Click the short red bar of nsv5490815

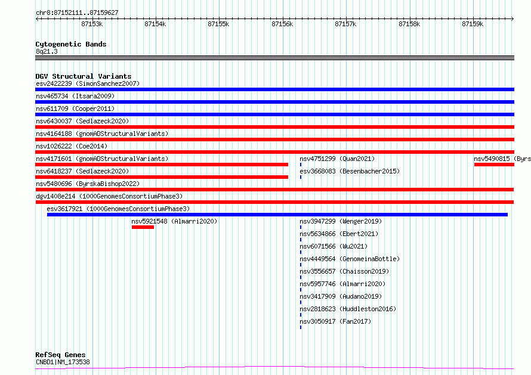pos(494,165)
